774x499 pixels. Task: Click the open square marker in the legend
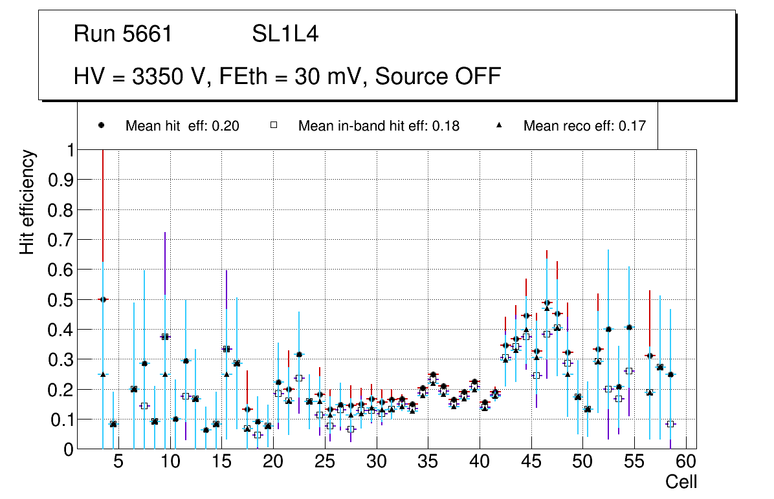(x=274, y=126)
